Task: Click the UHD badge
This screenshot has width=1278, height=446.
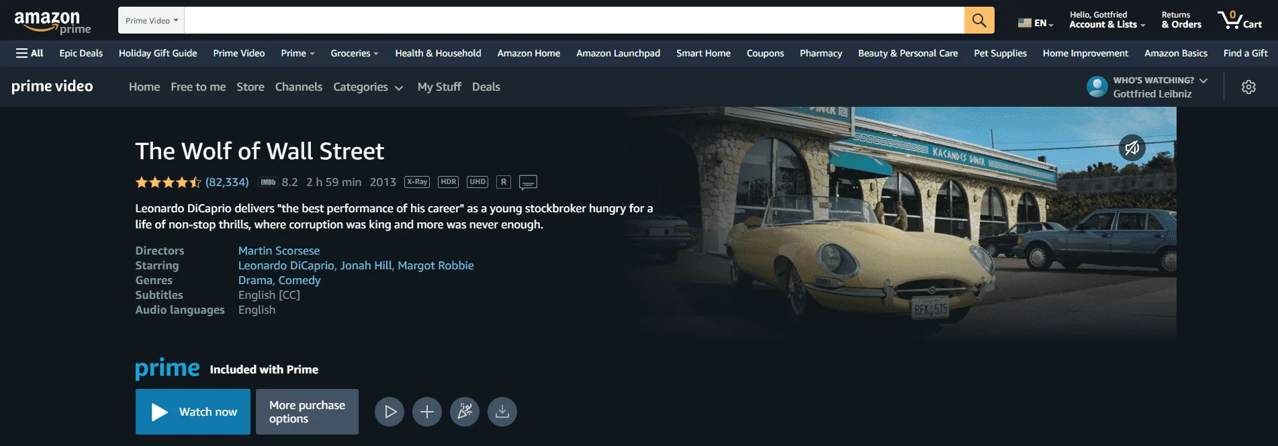Action: click(x=477, y=182)
